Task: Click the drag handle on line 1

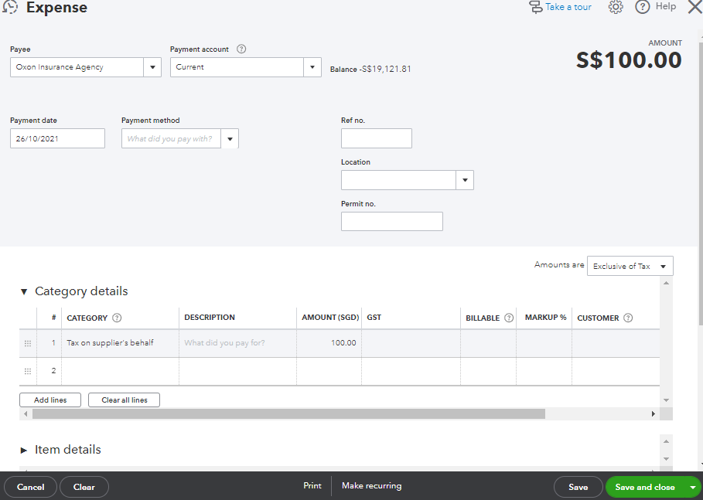Action: tap(28, 342)
